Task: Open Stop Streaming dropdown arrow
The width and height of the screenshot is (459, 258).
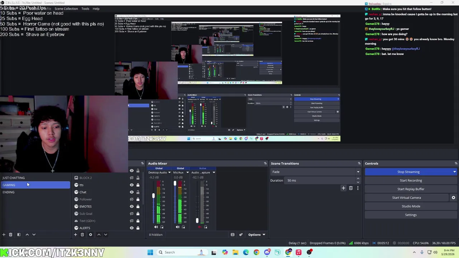Action: pyautogui.click(x=454, y=172)
